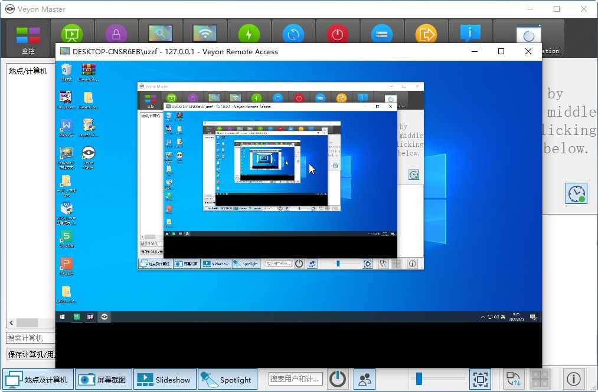Toggle the 地点及计算机 panel button
The image size is (598, 392).
point(37,380)
